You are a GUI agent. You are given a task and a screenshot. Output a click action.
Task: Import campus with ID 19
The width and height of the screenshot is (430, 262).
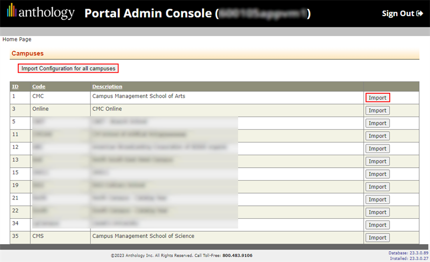coord(378,187)
